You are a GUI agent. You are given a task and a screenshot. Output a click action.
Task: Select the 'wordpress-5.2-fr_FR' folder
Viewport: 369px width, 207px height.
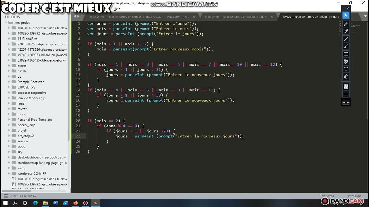(x=32, y=174)
